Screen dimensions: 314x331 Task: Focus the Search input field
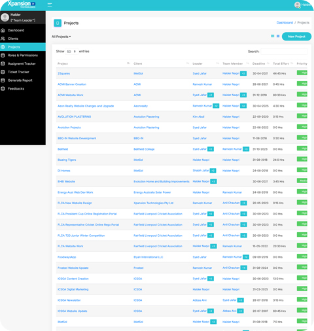tap(284, 52)
